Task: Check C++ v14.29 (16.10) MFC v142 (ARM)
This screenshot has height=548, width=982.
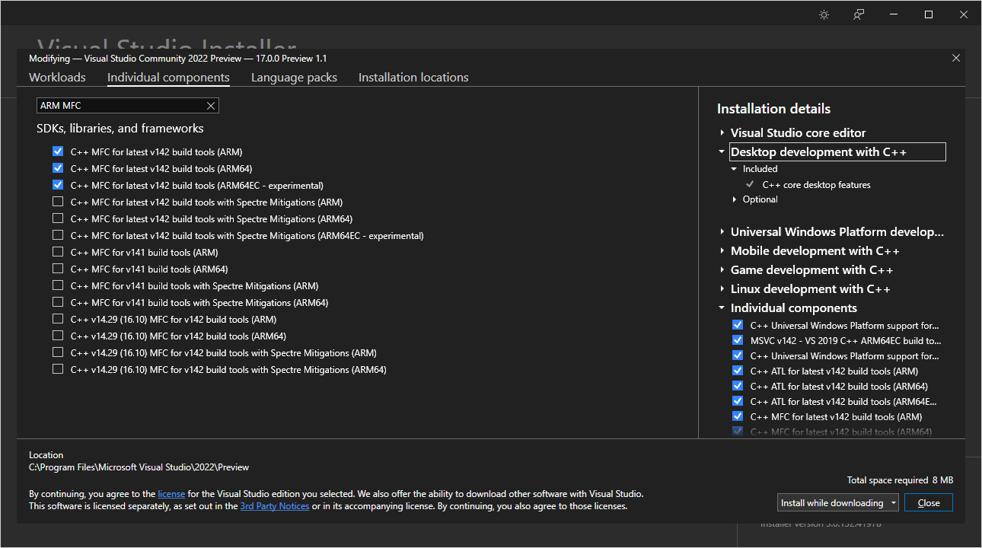Action: [58, 320]
